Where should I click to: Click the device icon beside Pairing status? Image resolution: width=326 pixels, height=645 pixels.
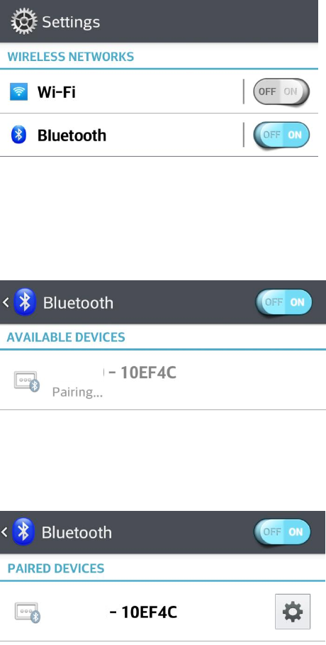point(27,381)
